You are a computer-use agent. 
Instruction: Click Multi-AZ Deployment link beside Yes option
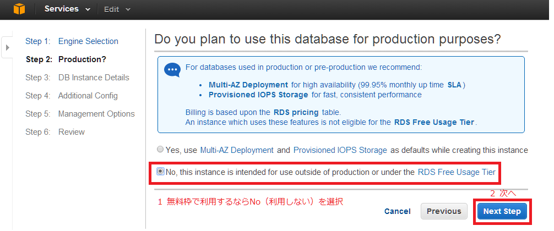[x=237, y=150]
